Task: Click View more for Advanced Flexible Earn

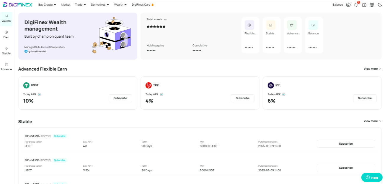Action: [x=372, y=69]
